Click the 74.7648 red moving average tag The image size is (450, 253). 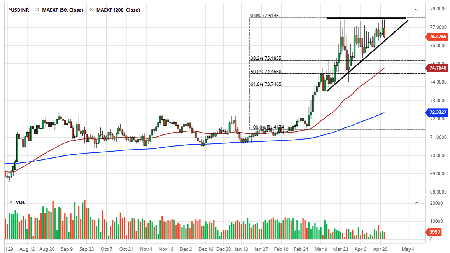(438, 68)
